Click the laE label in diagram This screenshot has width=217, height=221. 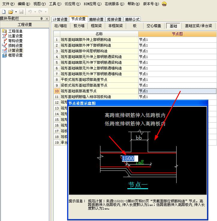[140, 162]
